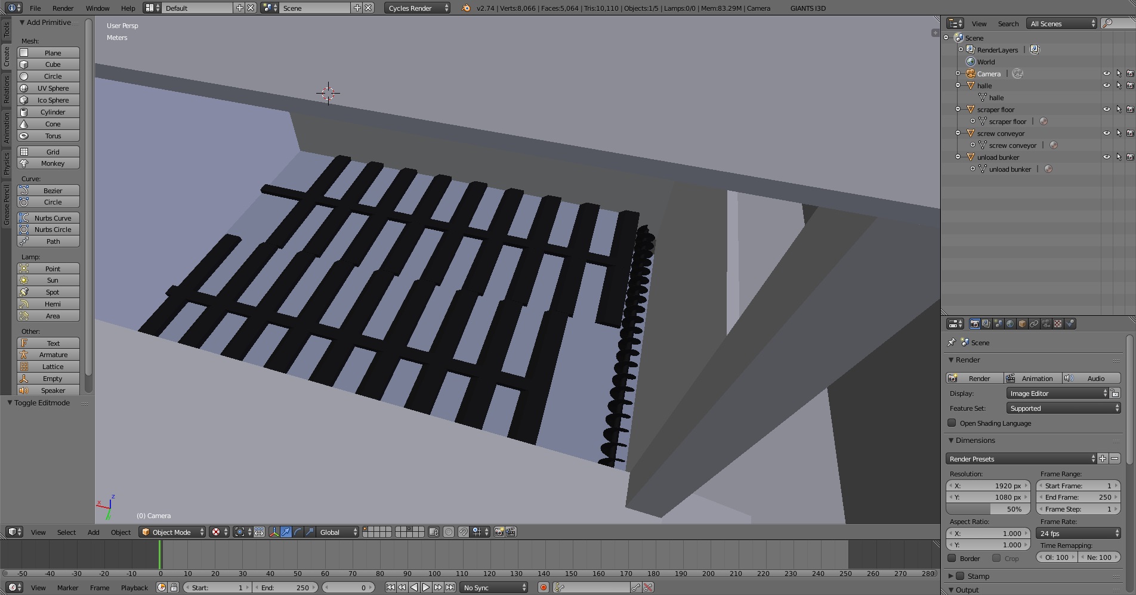Click the timeline record button
The width and height of the screenshot is (1136, 595).
point(543,588)
